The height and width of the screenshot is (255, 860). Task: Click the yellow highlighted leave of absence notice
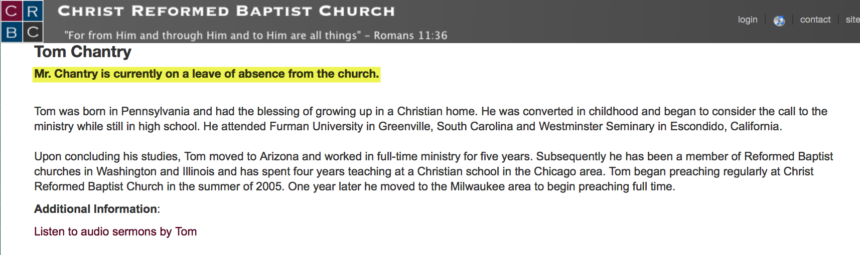point(206,74)
